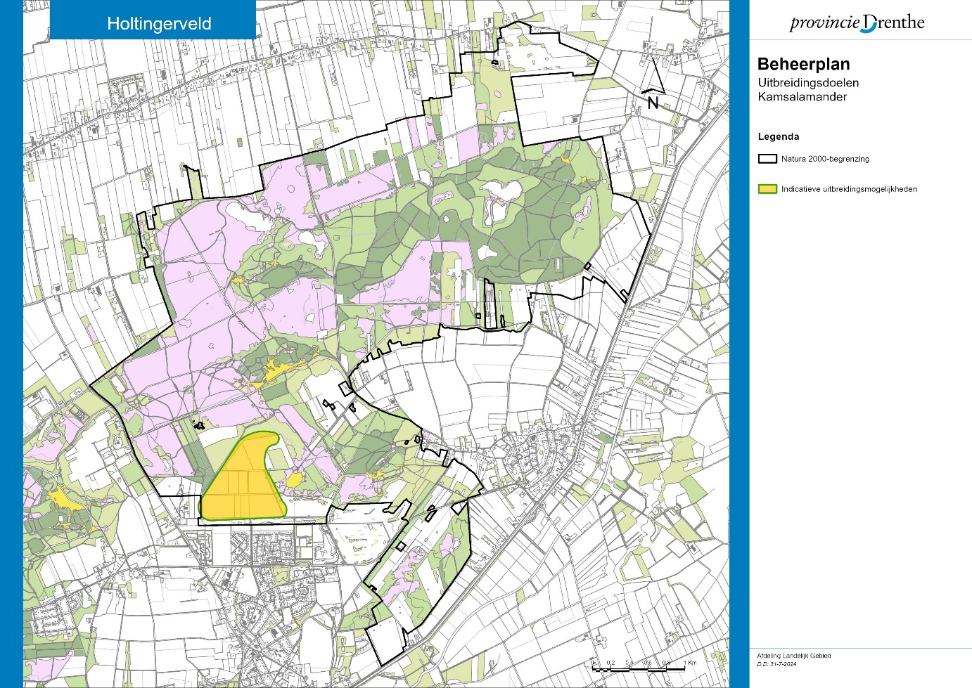Click the D.D. 31-7-2024 date text
972x688 pixels.
point(776,664)
